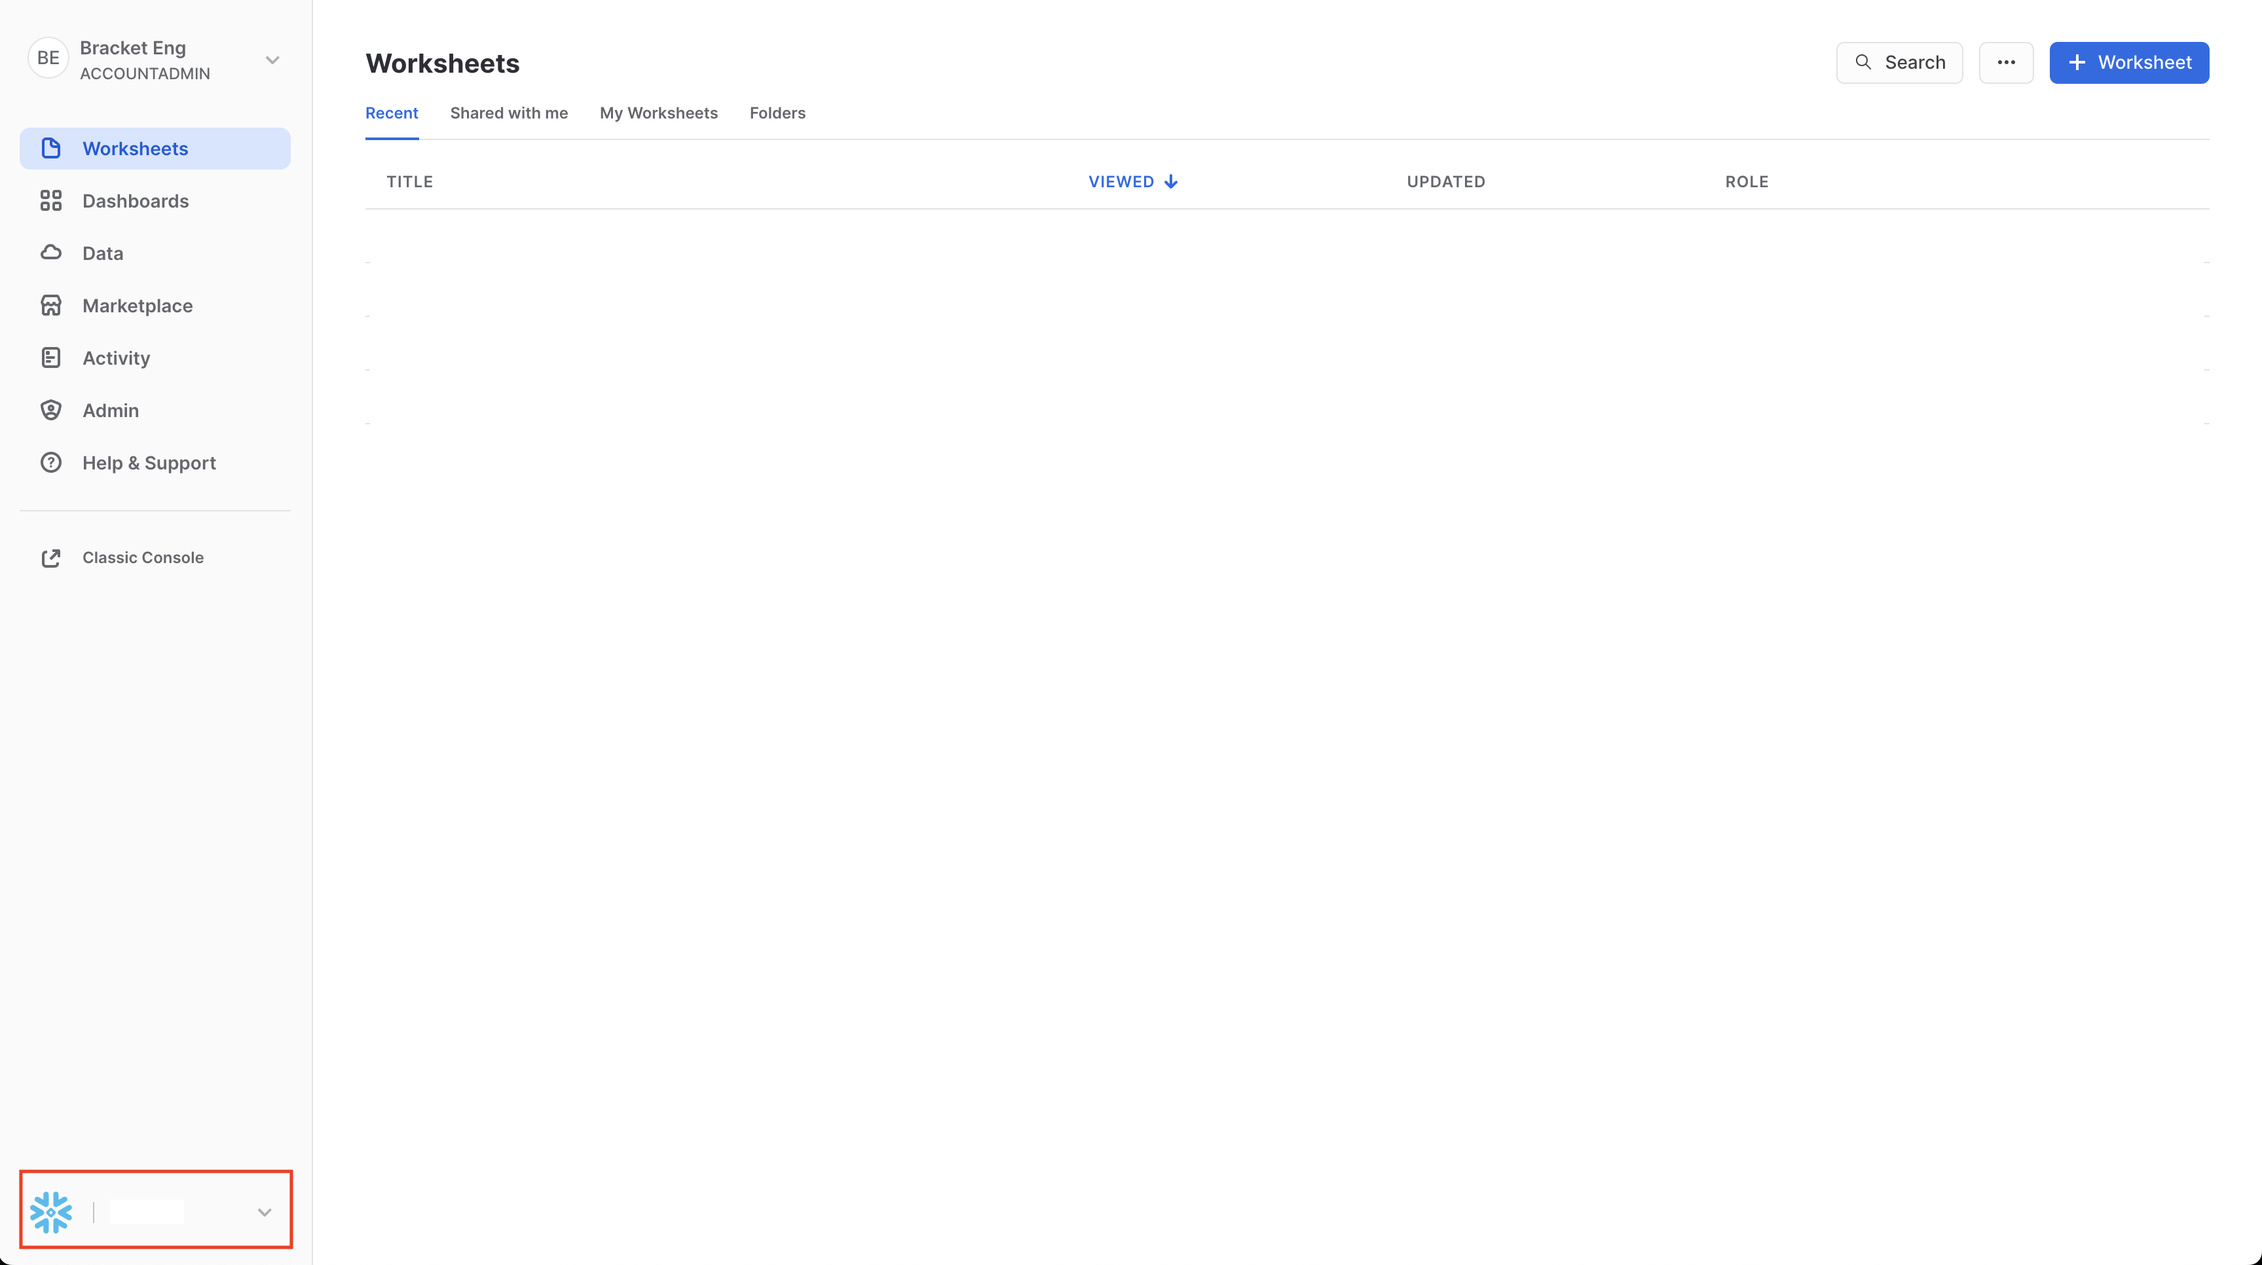Click the Help & Support question icon
This screenshot has width=2262, height=1265.
coord(51,463)
